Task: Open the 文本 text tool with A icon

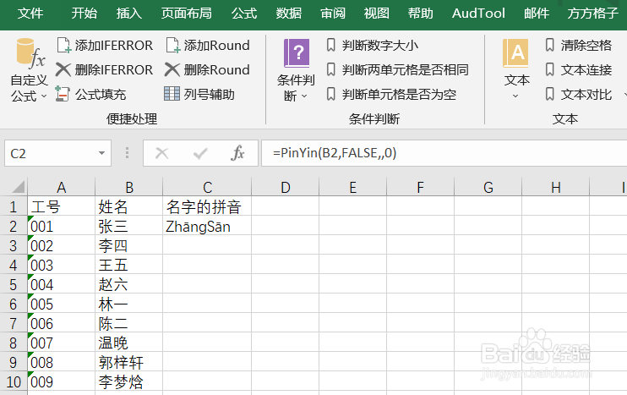Action: (x=515, y=69)
